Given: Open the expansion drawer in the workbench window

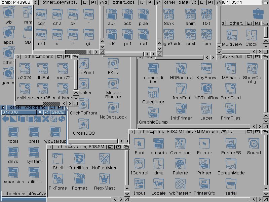Looking at the screenshot, I should [13, 173].
